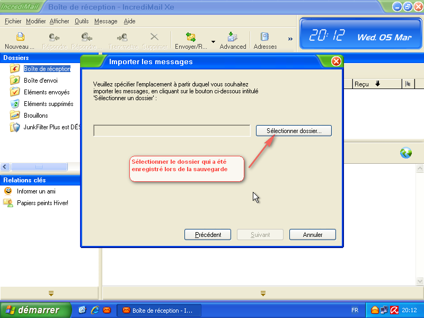Click the Transmettre toolbar icon
424x318 pixels.
click(122, 37)
